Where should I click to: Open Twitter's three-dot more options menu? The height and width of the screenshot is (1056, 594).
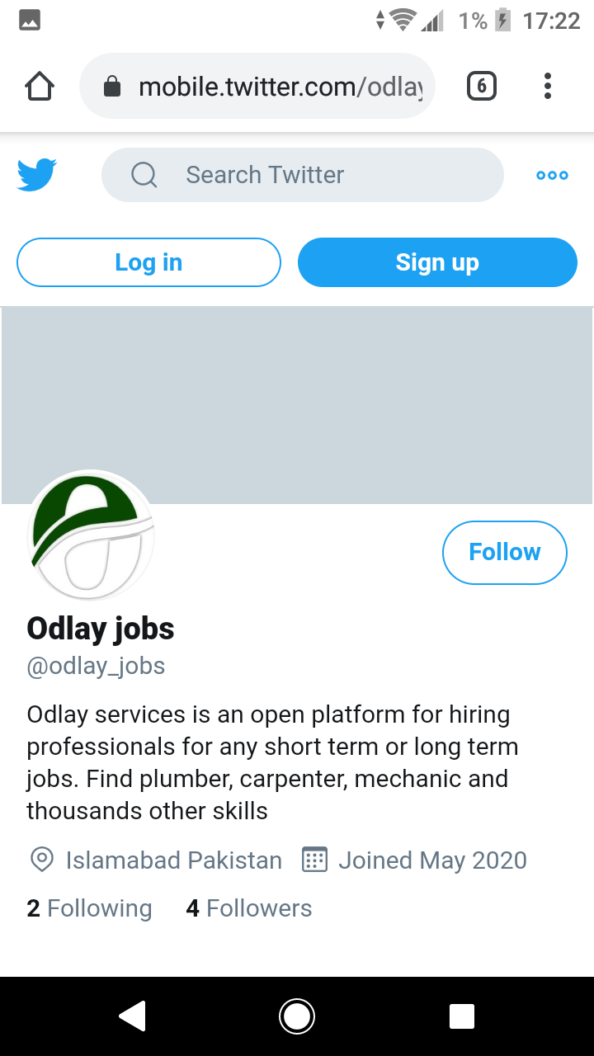(x=552, y=175)
